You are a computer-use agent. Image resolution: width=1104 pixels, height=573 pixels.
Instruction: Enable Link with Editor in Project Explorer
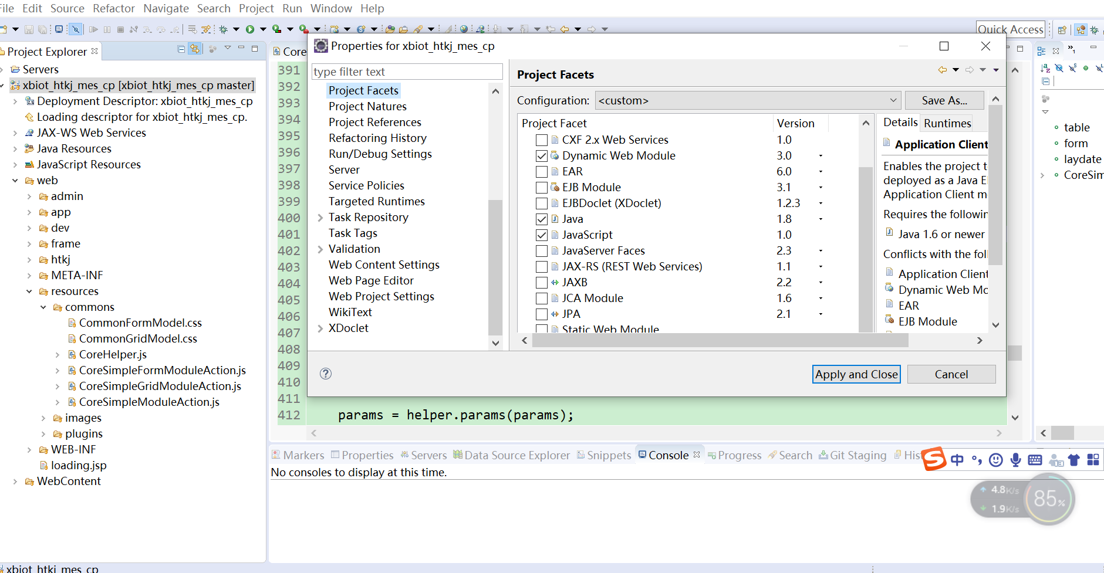tap(195, 49)
